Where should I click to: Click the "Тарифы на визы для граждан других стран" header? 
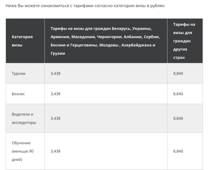point(185,41)
